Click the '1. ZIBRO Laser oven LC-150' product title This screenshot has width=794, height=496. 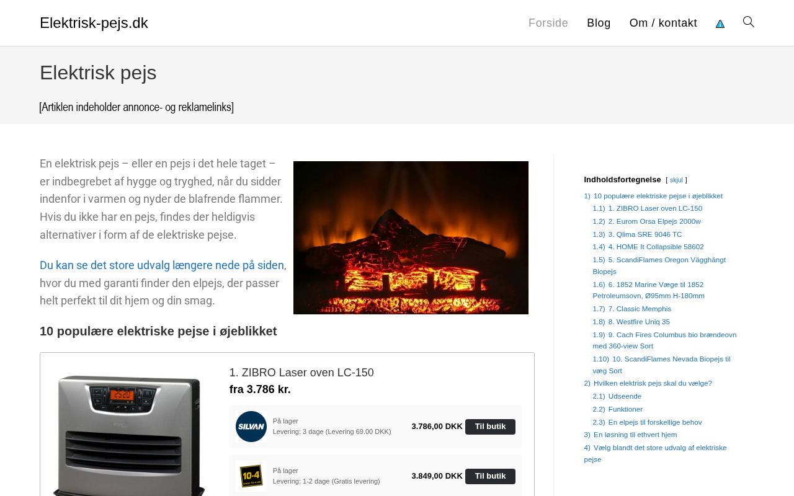point(301,373)
